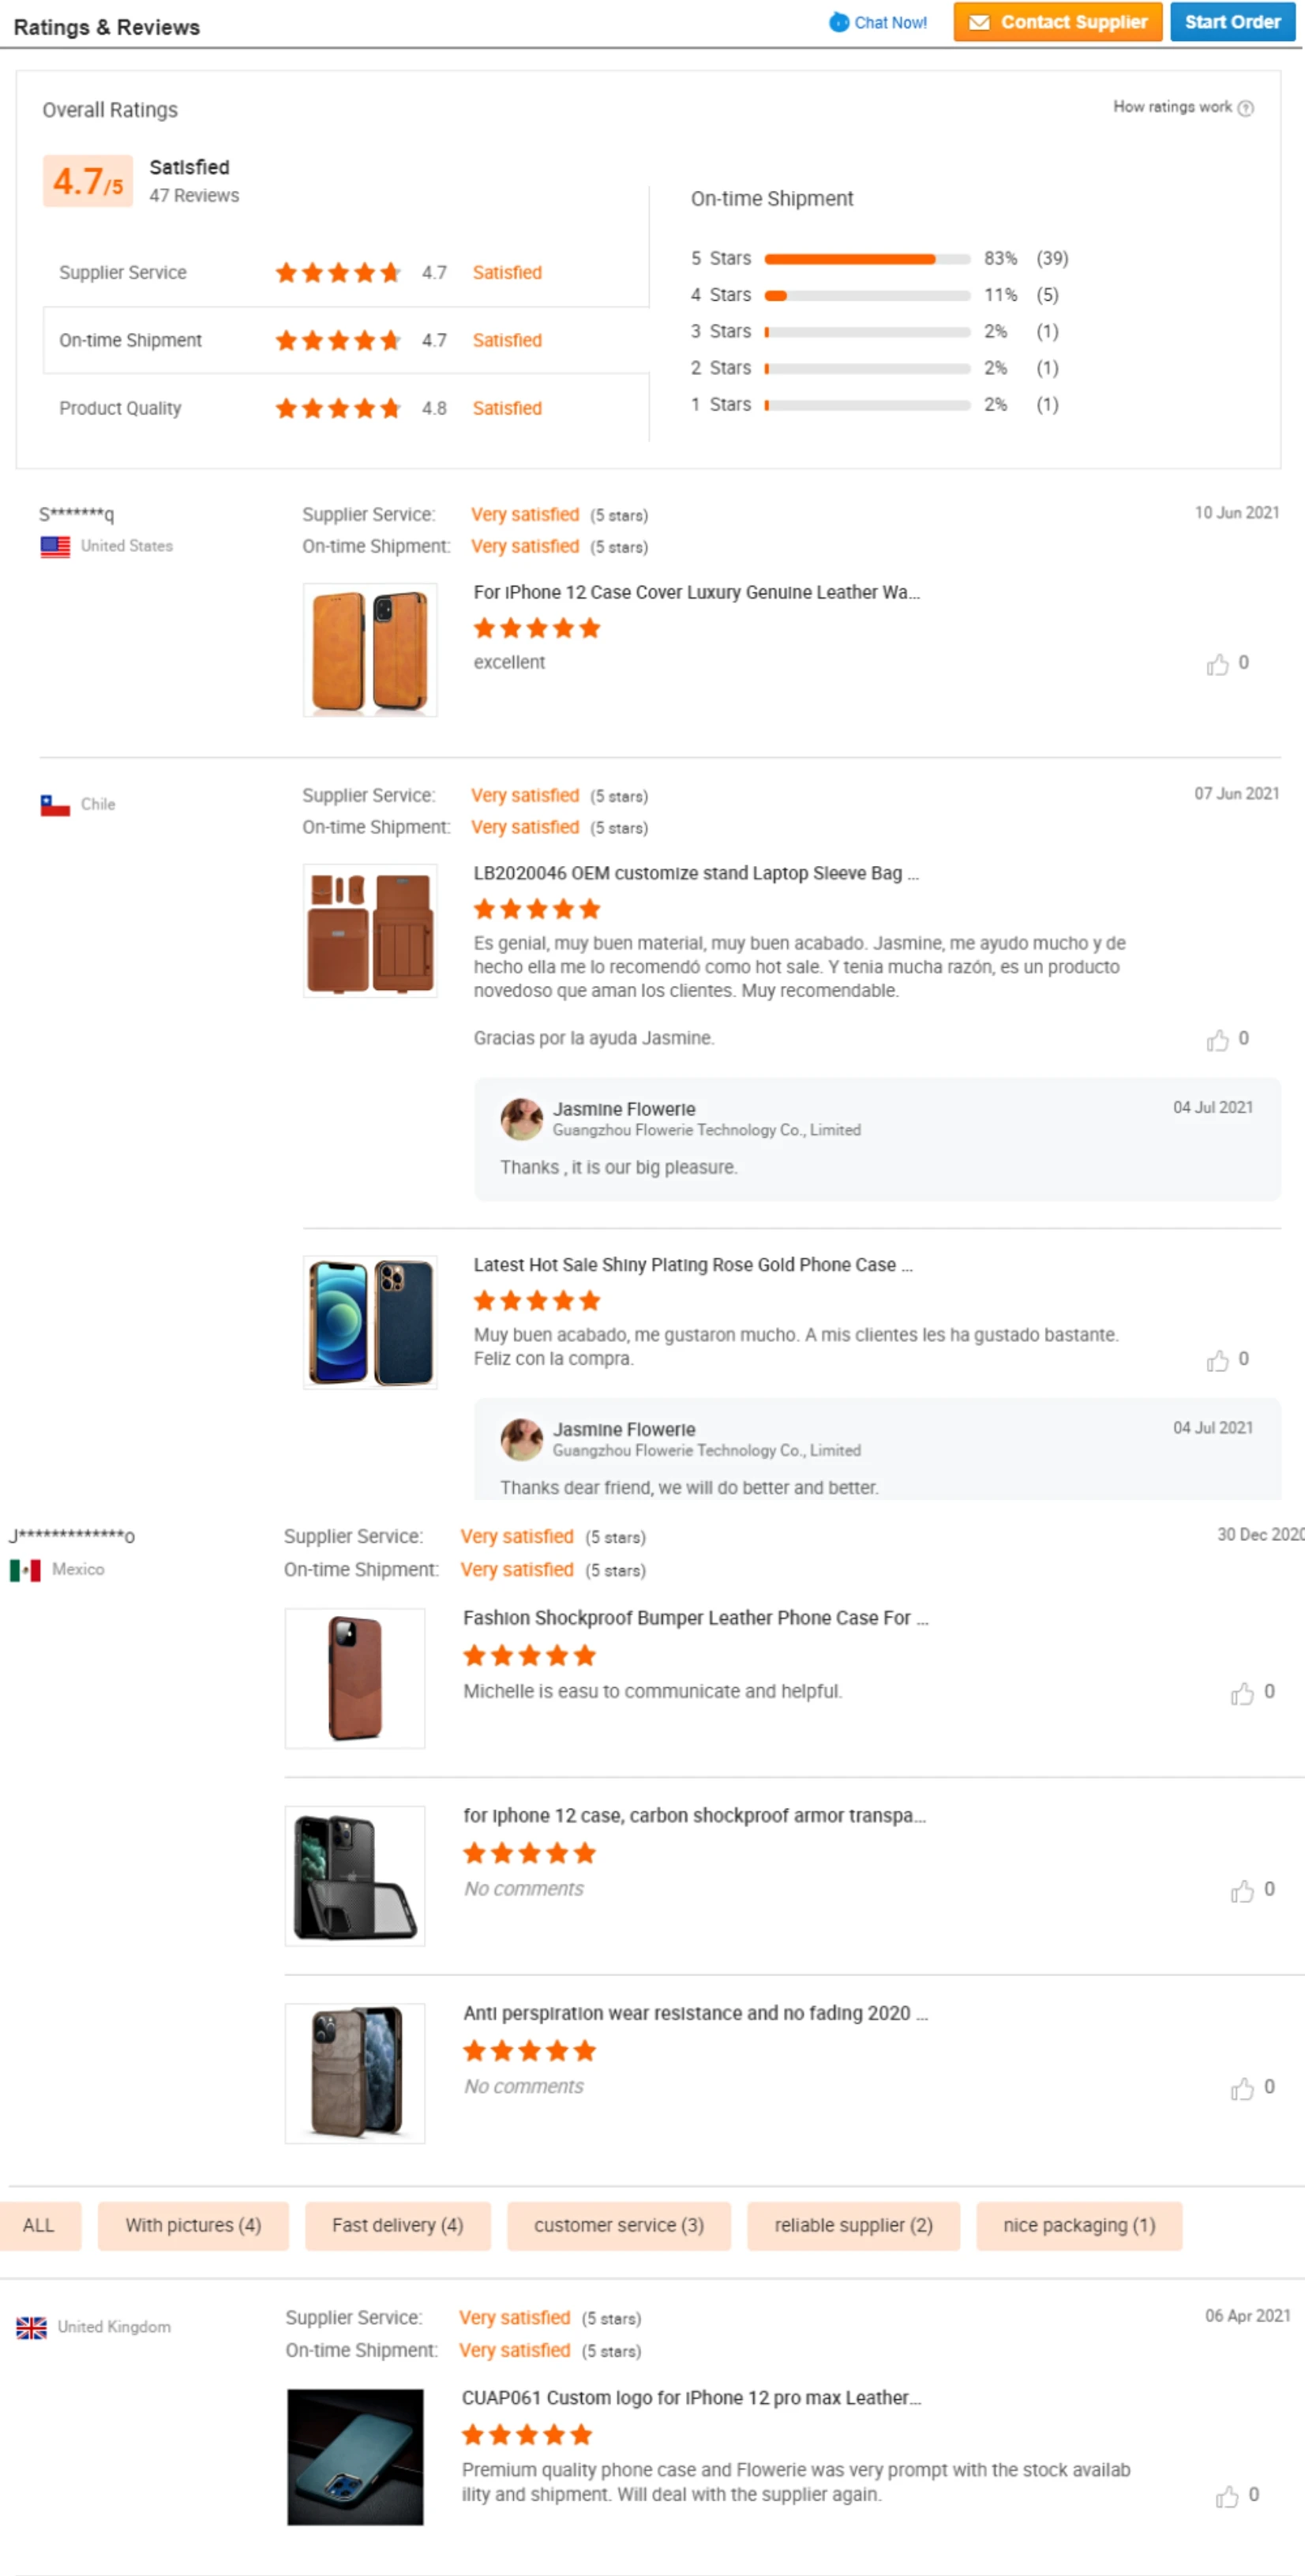The width and height of the screenshot is (1305, 2576).
Task: Click the How ratings work help icon
Action: pos(1245,108)
